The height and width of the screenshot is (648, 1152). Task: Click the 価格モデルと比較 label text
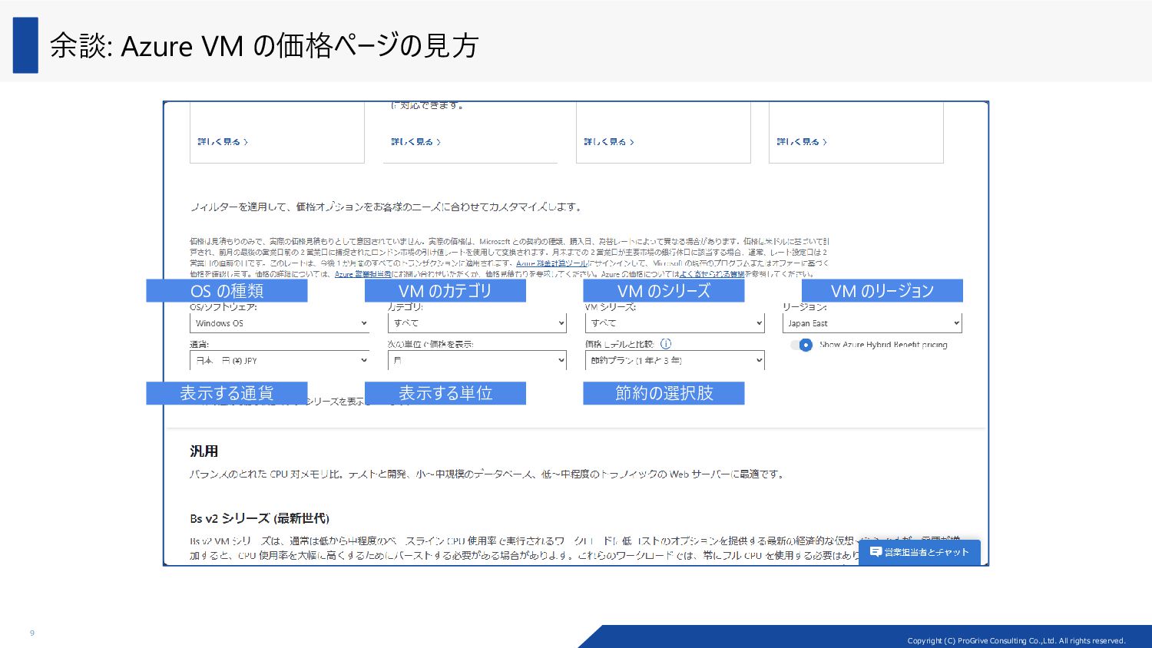[619, 344]
